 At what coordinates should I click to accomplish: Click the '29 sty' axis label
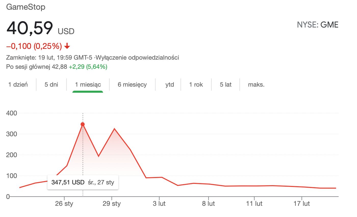click(x=112, y=204)
